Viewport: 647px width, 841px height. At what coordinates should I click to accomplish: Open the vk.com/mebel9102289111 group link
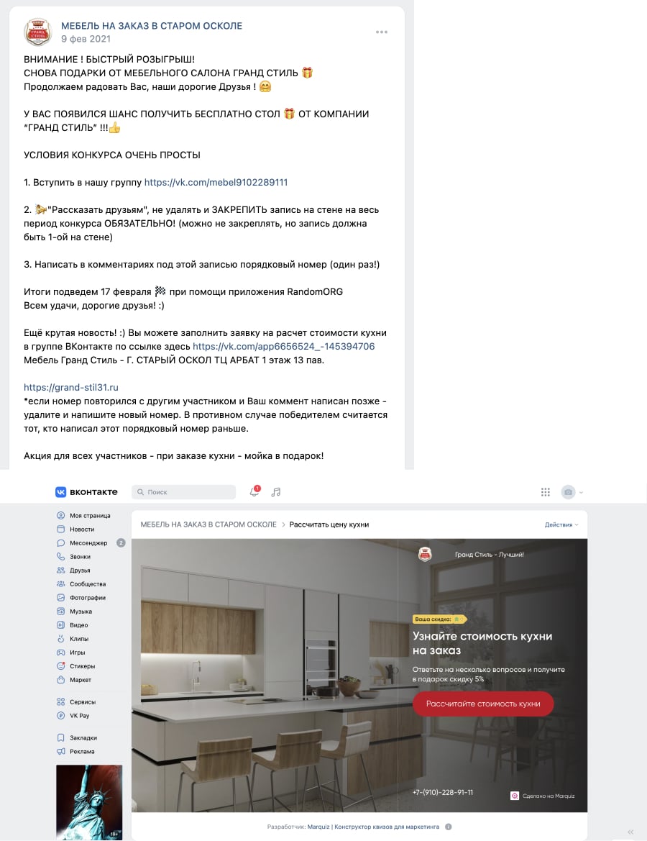click(216, 182)
